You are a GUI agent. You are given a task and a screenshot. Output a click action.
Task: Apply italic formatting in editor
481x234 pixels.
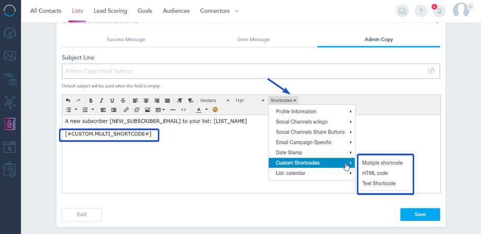pos(101,101)
